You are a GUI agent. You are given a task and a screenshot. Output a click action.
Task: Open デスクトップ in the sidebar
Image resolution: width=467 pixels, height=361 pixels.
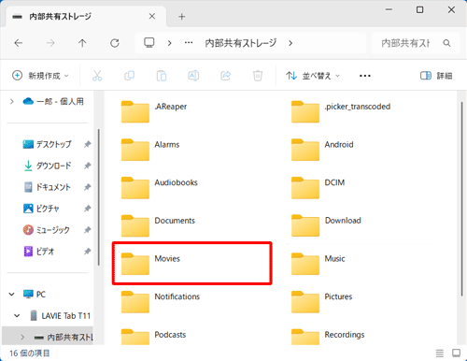click(47, 144)
